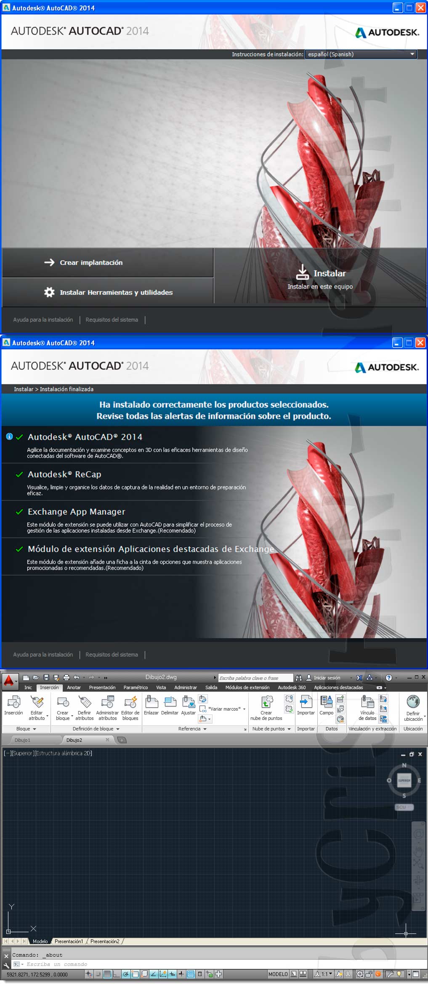Click the Autodesk Exchange X icon

click(359, 677)
